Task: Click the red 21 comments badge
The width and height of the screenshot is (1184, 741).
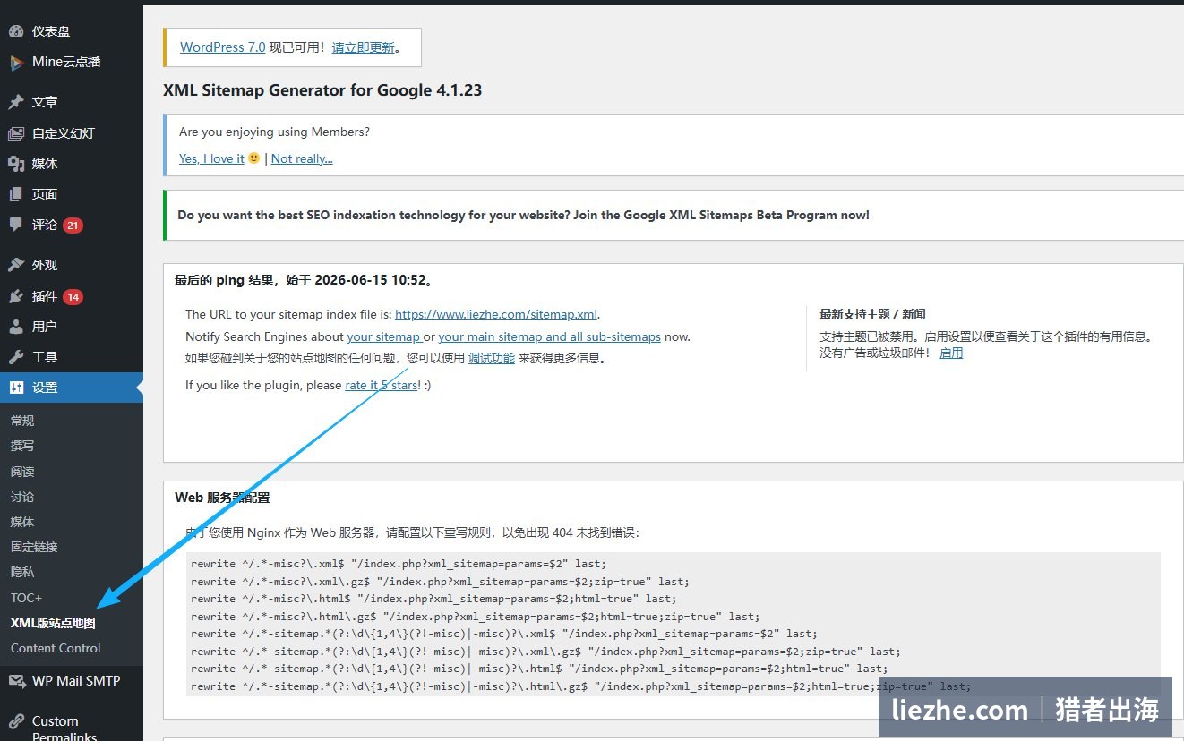Action: point(73,226)
